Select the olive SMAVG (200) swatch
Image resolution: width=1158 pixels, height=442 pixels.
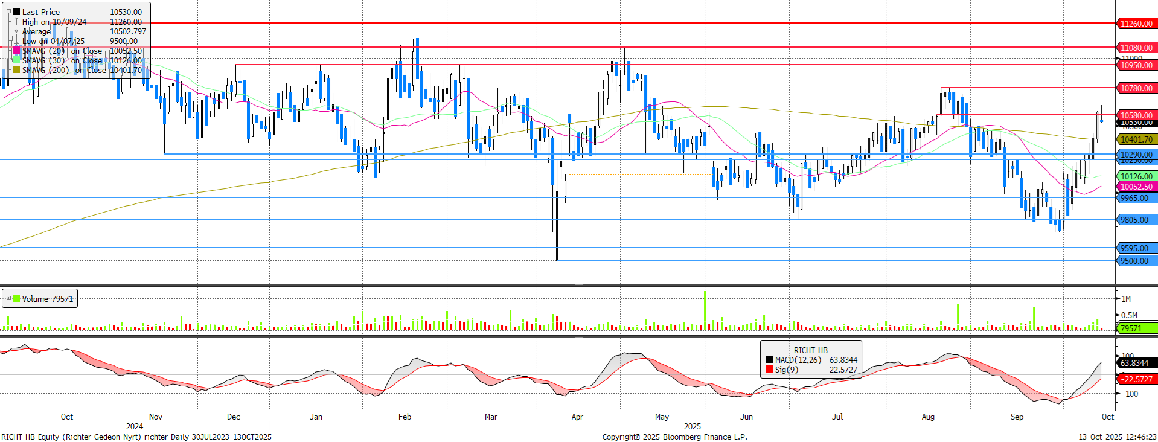(16, 70)
